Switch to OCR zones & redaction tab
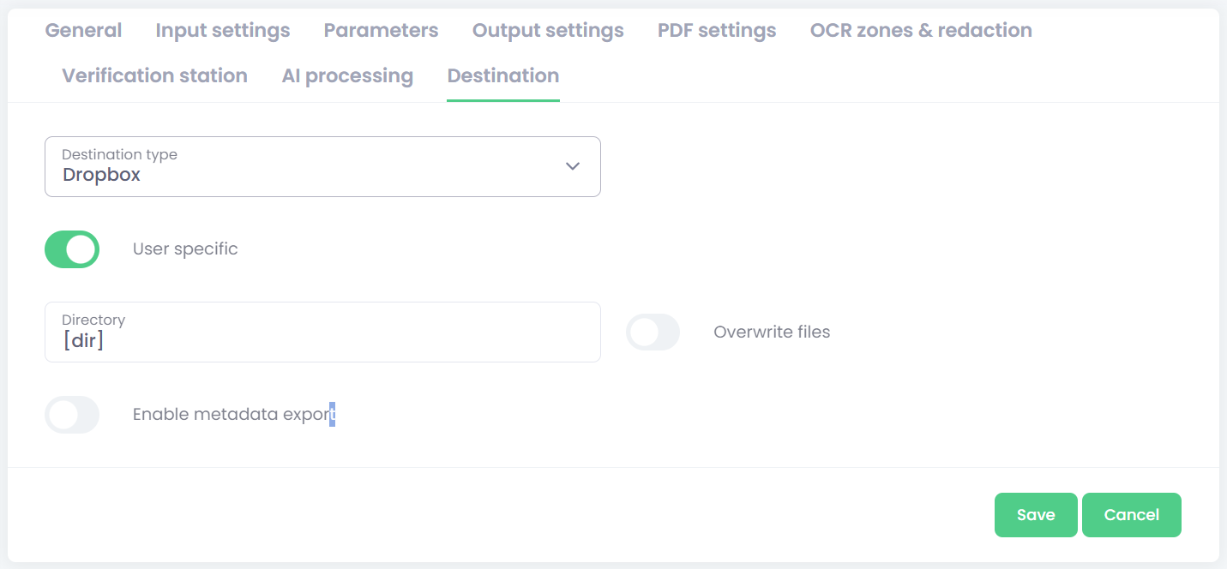Screen dimensions: 1227x569 pyautogui.click(x=921, y=31)
